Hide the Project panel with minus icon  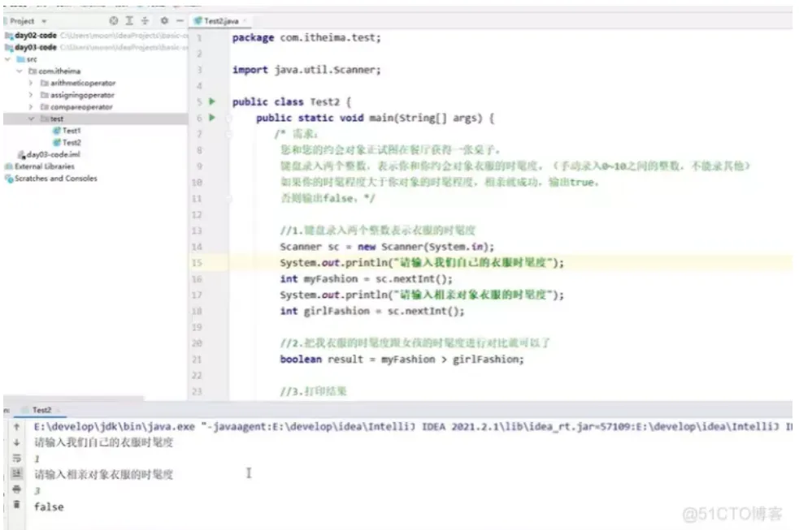[x=180, y=20]
